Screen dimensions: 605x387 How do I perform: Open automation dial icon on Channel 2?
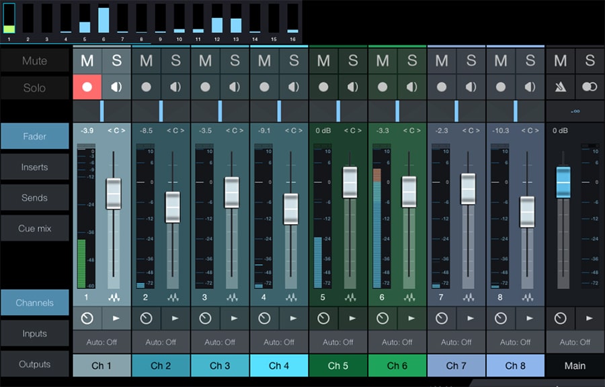click(x=147, y=319)
